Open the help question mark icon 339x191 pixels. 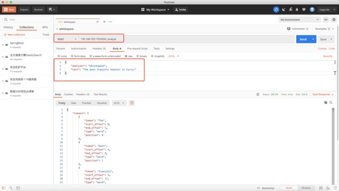click(335, 188)
